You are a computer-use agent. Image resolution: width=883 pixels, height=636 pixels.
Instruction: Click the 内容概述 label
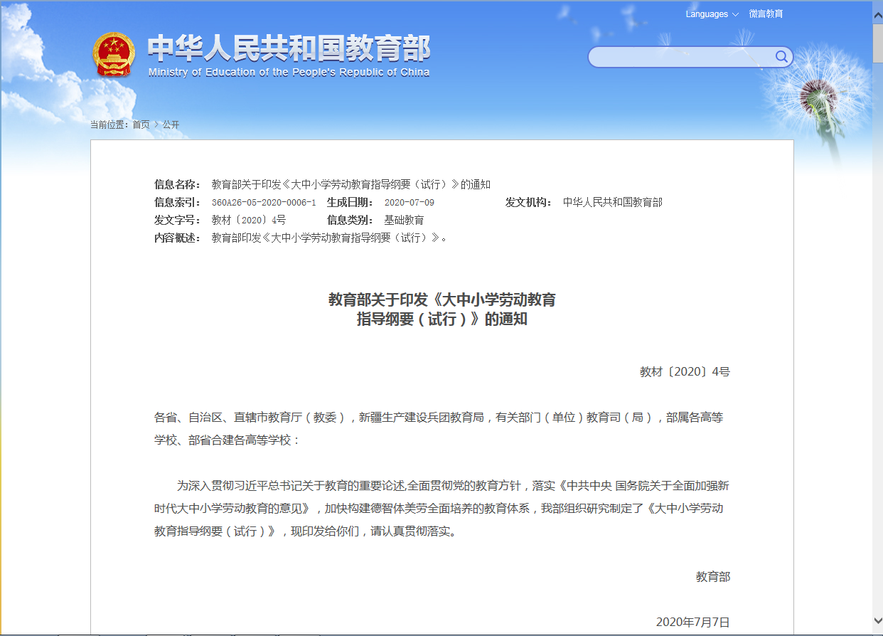click(178, 238)
